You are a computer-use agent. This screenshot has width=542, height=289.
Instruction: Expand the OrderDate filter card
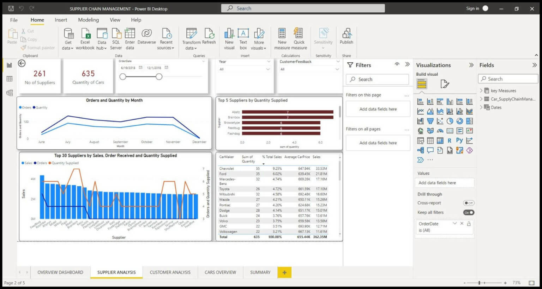[x=455, y=224]
